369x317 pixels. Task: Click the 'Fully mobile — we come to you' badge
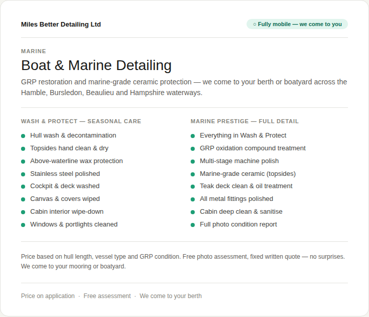(297, 24)
